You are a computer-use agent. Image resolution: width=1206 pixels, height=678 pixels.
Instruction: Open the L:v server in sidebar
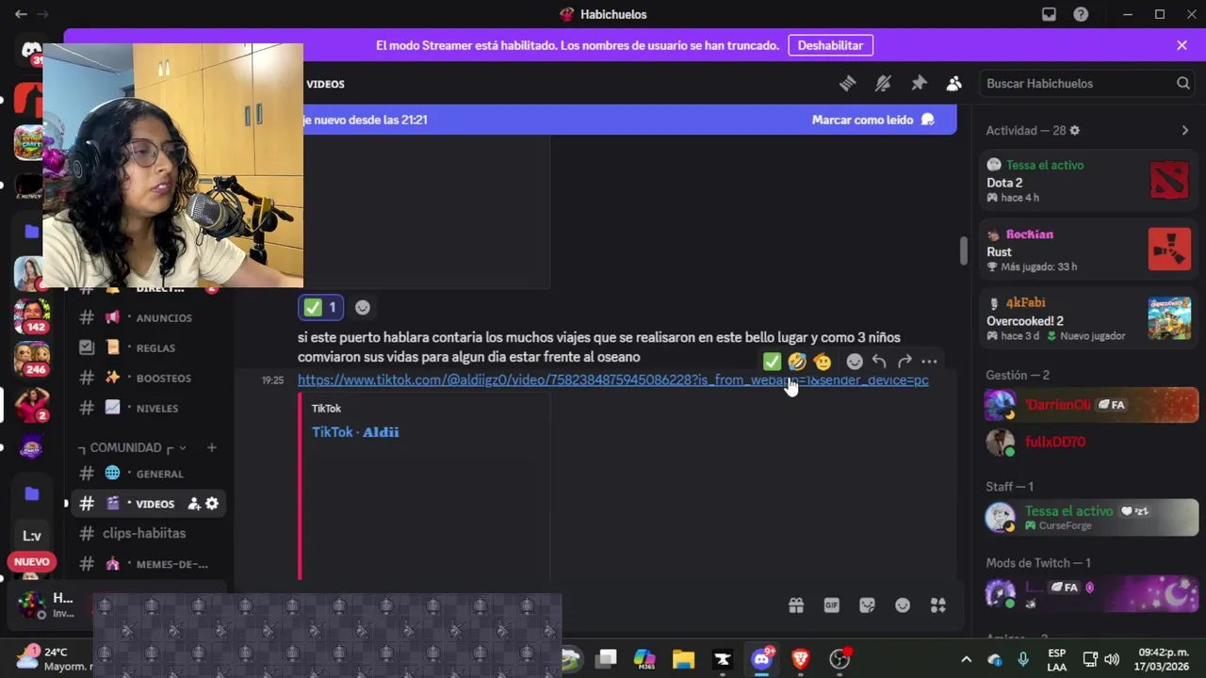click(x=31, y=536)
